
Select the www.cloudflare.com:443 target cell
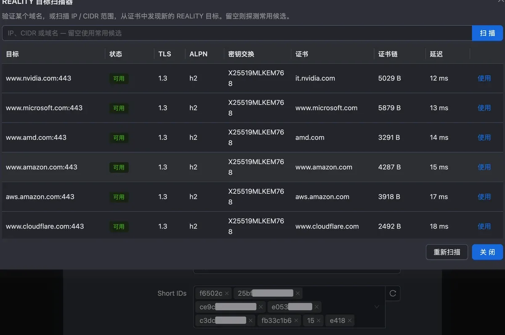tap(45, 226)
